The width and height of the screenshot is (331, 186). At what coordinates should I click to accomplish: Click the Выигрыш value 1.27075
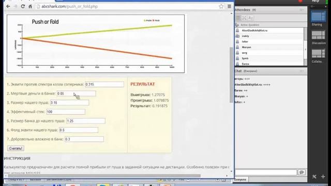tap(158, 95)
